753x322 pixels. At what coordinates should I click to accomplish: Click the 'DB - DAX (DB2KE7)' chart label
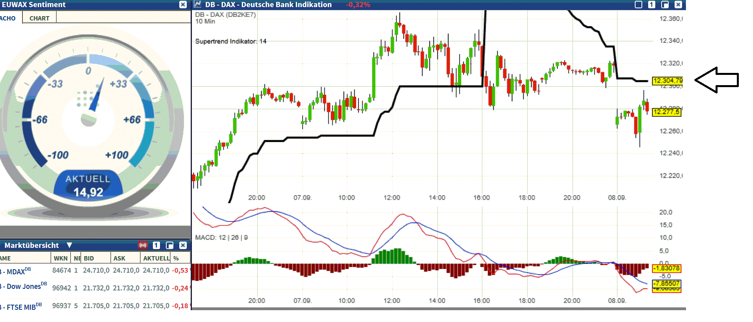click(x=225, y=15)
